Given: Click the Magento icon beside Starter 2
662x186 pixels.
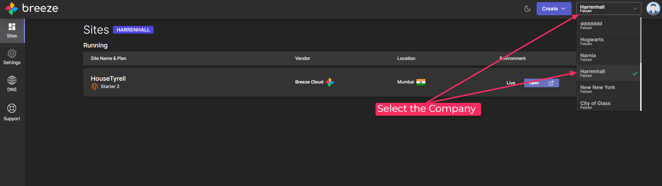Looking at the screenshot, I should 94,87.
